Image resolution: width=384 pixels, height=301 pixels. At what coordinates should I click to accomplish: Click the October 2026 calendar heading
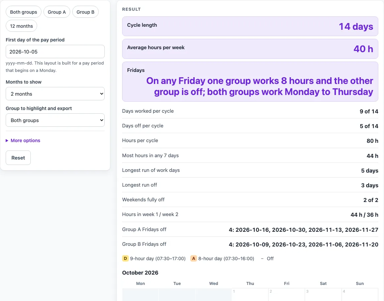click(x=140, y=273)
